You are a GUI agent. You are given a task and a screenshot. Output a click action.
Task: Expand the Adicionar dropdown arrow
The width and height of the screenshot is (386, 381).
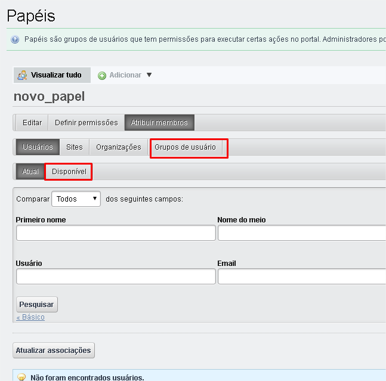click(149, 75)
